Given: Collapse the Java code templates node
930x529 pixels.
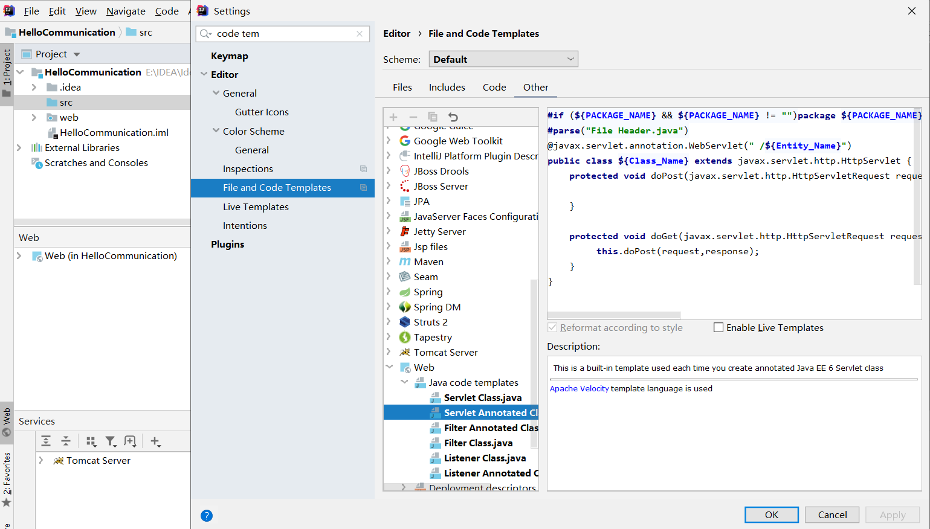Looking at the screenshot, I should 404,382.
